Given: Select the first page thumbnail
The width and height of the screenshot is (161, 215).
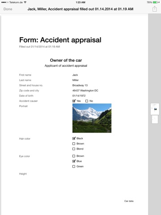Looking at the screenshot, I should pyautogui.click(x=155, y=109).
